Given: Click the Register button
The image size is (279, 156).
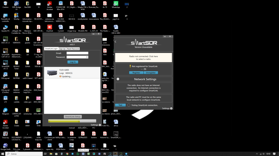Looking at the screenshot, I should [136, 73].
